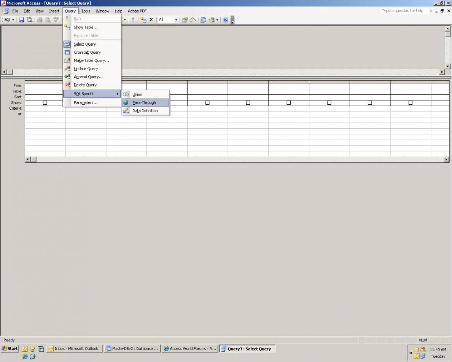Click the Spelling check toolbar icon
Image resolution: width=452 pixels, height=362 pixels.
tap(56, 20)
